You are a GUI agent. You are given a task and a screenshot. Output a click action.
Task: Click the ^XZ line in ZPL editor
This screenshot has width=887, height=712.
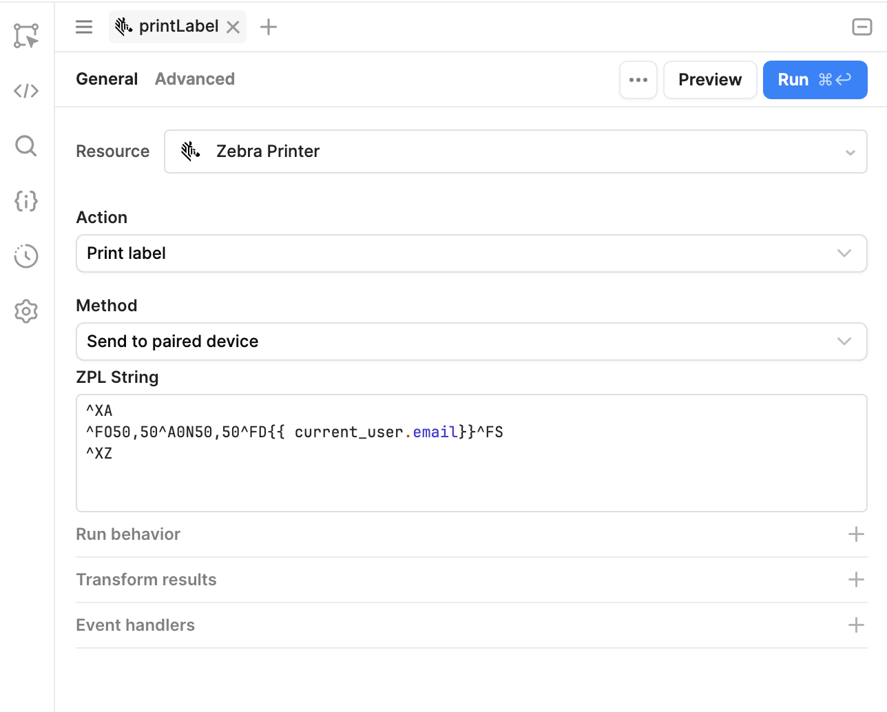(99, 454)
